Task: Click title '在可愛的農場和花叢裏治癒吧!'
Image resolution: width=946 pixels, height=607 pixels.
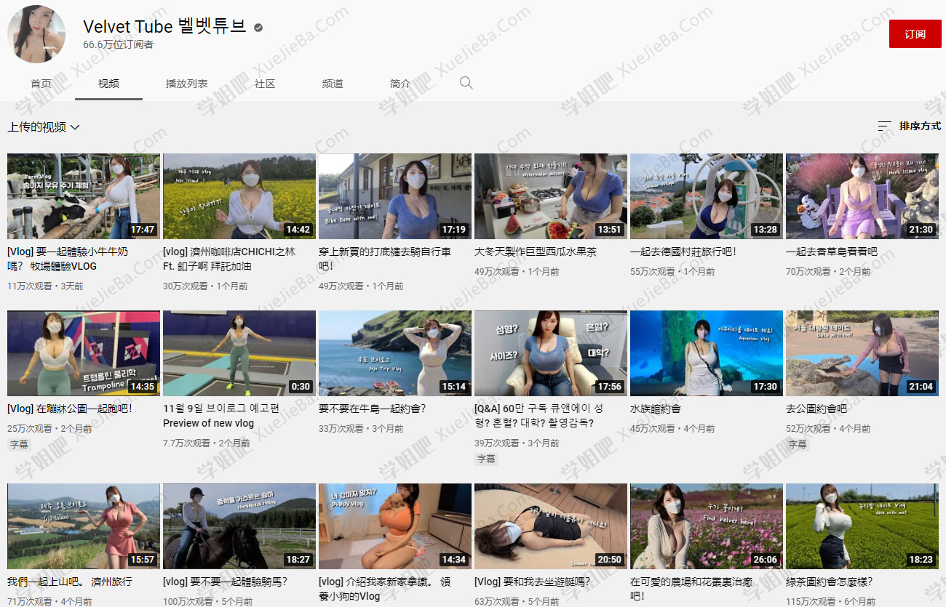Action: pyautogui.click(x=691, y=589)
